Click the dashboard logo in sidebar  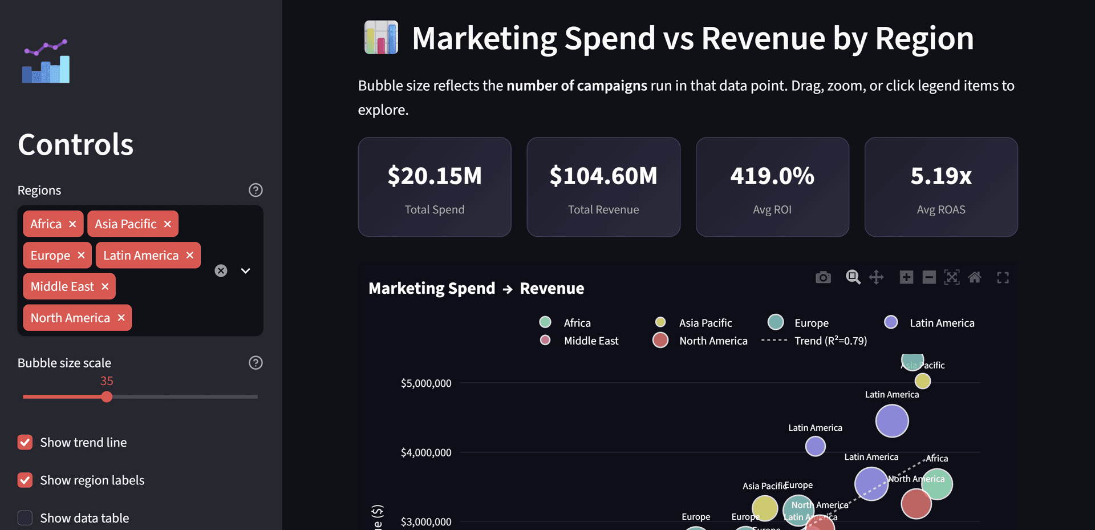[x=46, y=61]
